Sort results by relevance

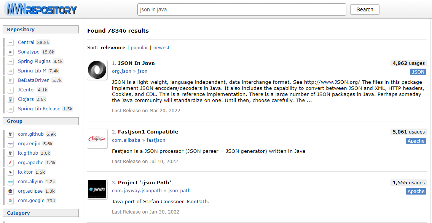pos(113,48)
